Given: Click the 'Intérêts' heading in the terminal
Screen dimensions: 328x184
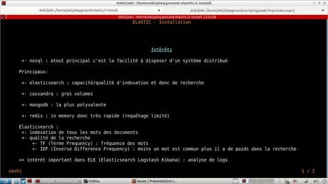Looking at the screenshot, I should point(161,50).
